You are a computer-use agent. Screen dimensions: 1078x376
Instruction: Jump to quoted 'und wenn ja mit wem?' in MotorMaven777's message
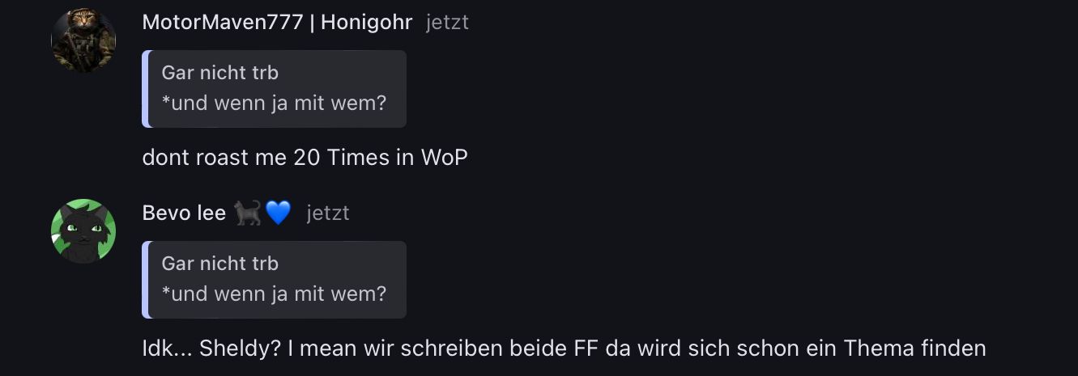(x=274, y=103)
